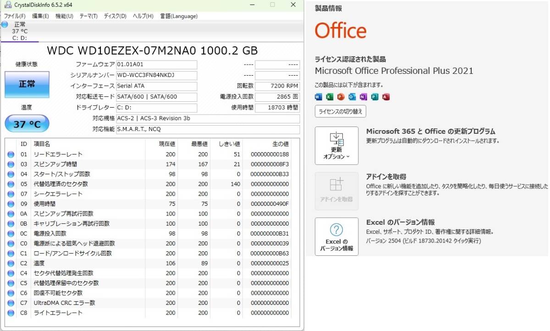Open Excel のバージョン情報 button
This screenshot has width=550, height=331.
337,237
